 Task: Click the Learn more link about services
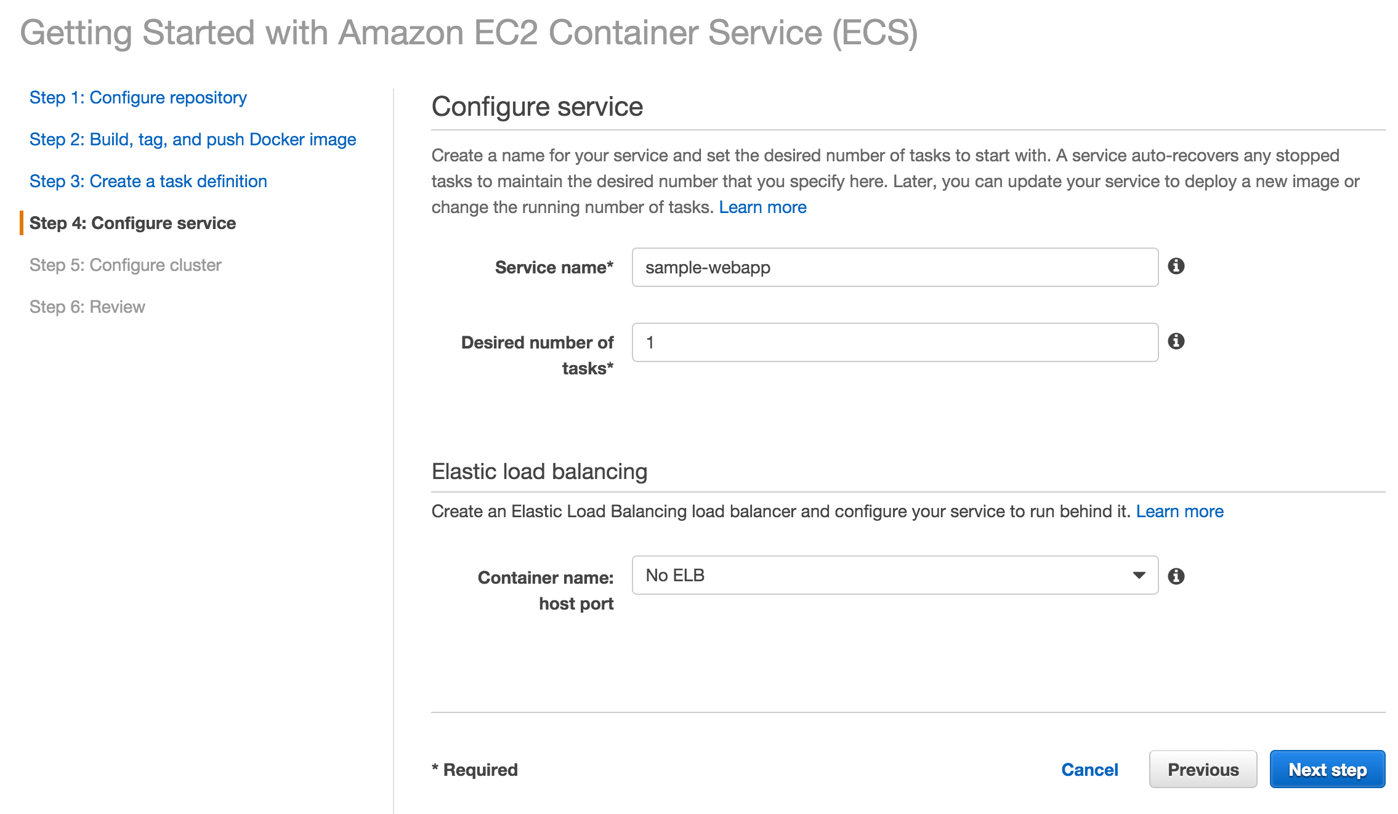coord(763,207)
